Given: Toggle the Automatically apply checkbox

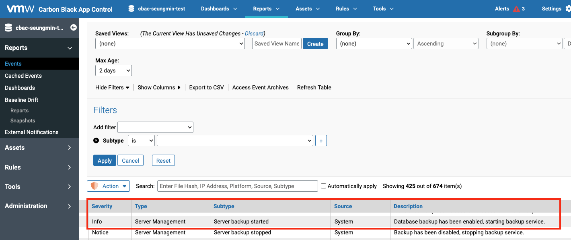Looking at the screenshot, I should tap(323, 186).
